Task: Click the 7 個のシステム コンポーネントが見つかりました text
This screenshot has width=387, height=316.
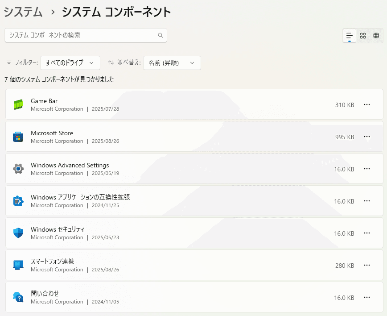Action: coord(59,79)
